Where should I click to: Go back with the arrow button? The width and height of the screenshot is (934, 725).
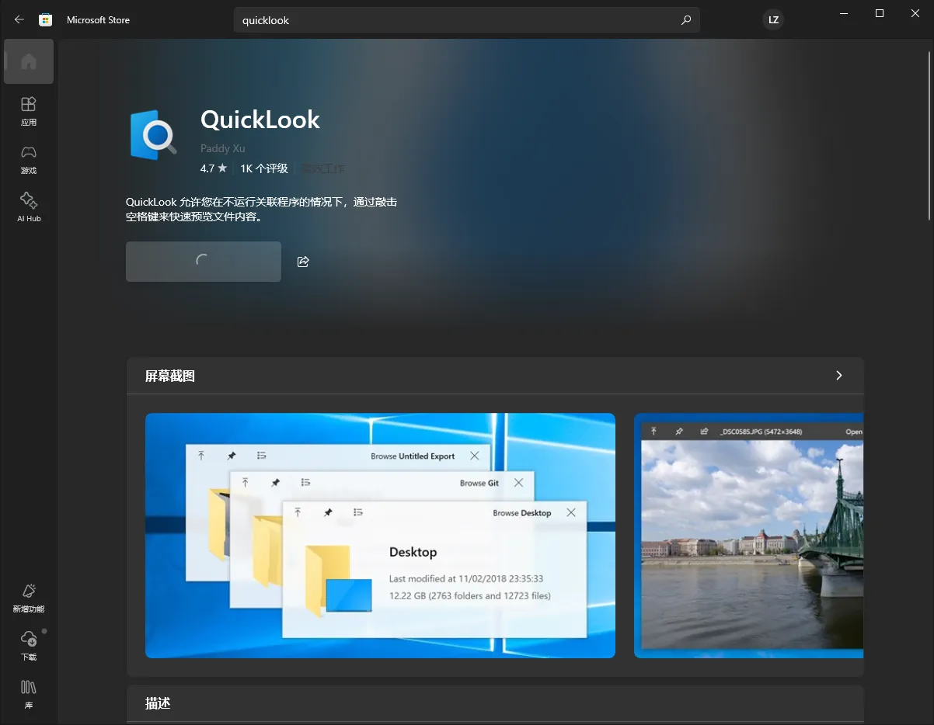click(x=19, y=20)
